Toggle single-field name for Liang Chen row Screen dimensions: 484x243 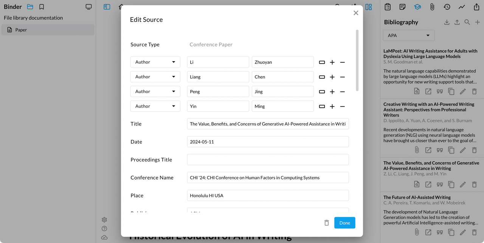click(322, 77)
